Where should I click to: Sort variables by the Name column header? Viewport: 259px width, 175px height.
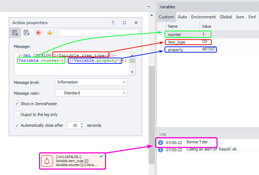(x=183, y=26)
